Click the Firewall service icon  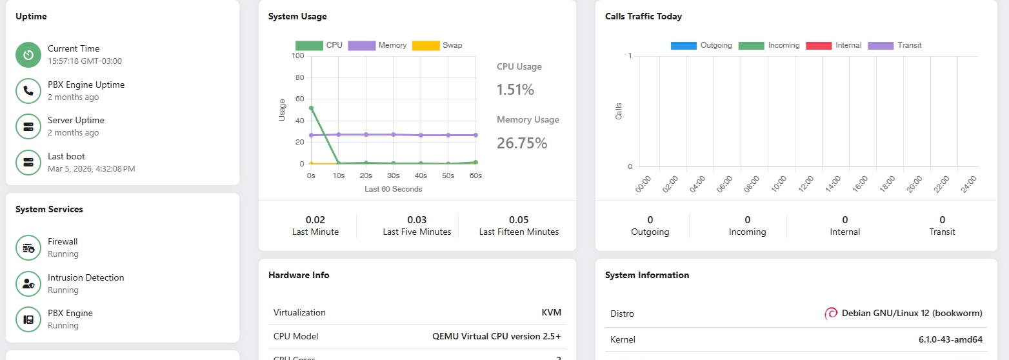(28, 248)
